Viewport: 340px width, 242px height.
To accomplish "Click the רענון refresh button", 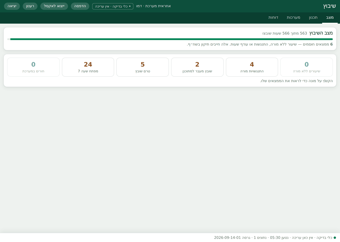I will pyautogui.click(x=30, y=6).
